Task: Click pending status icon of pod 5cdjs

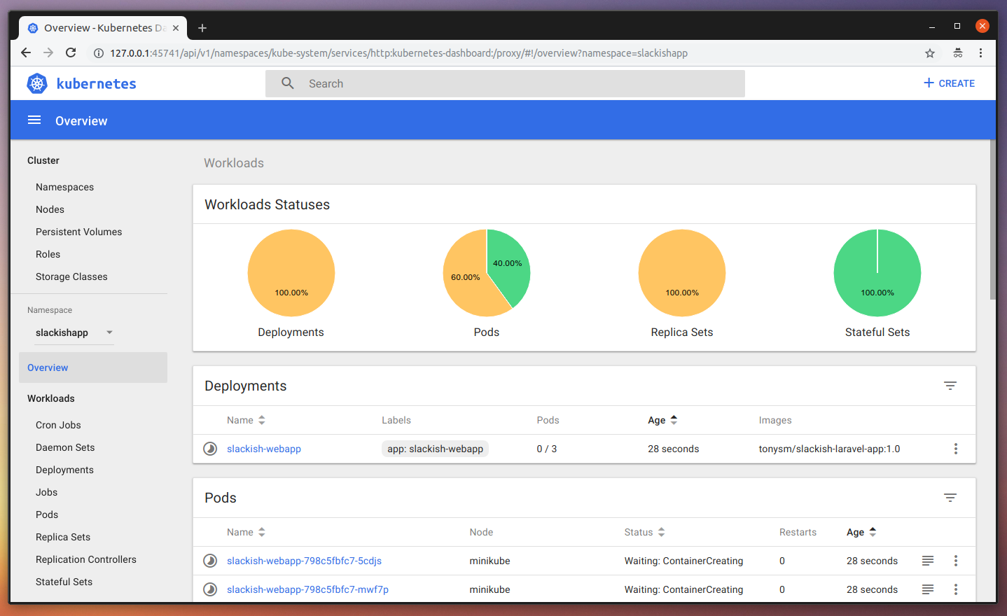Action: pos(210,561)
